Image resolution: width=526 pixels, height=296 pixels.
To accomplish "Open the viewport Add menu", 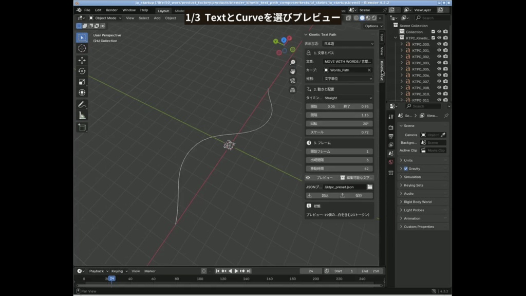I will pos(157,18).
